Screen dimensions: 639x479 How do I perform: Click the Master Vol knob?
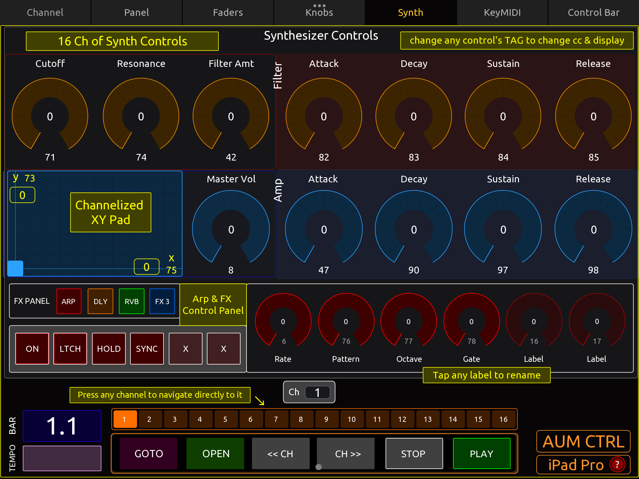coord(231,229)
